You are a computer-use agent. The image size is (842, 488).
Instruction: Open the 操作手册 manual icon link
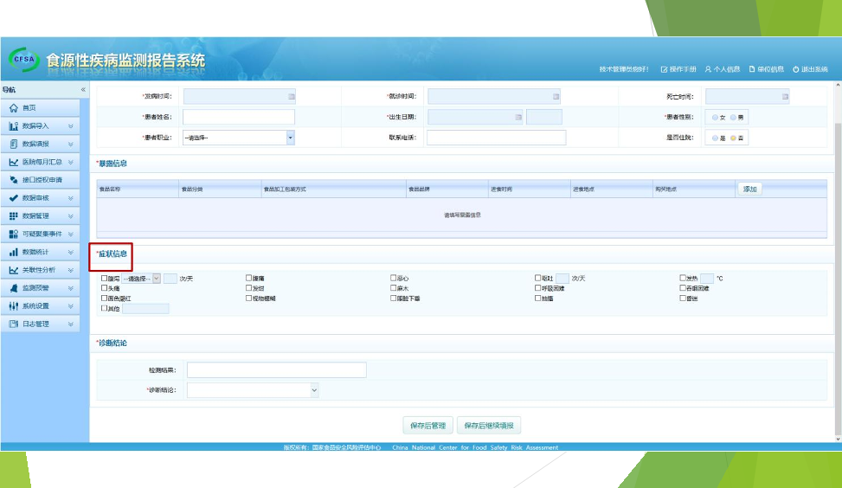click(x=665, y=69)
